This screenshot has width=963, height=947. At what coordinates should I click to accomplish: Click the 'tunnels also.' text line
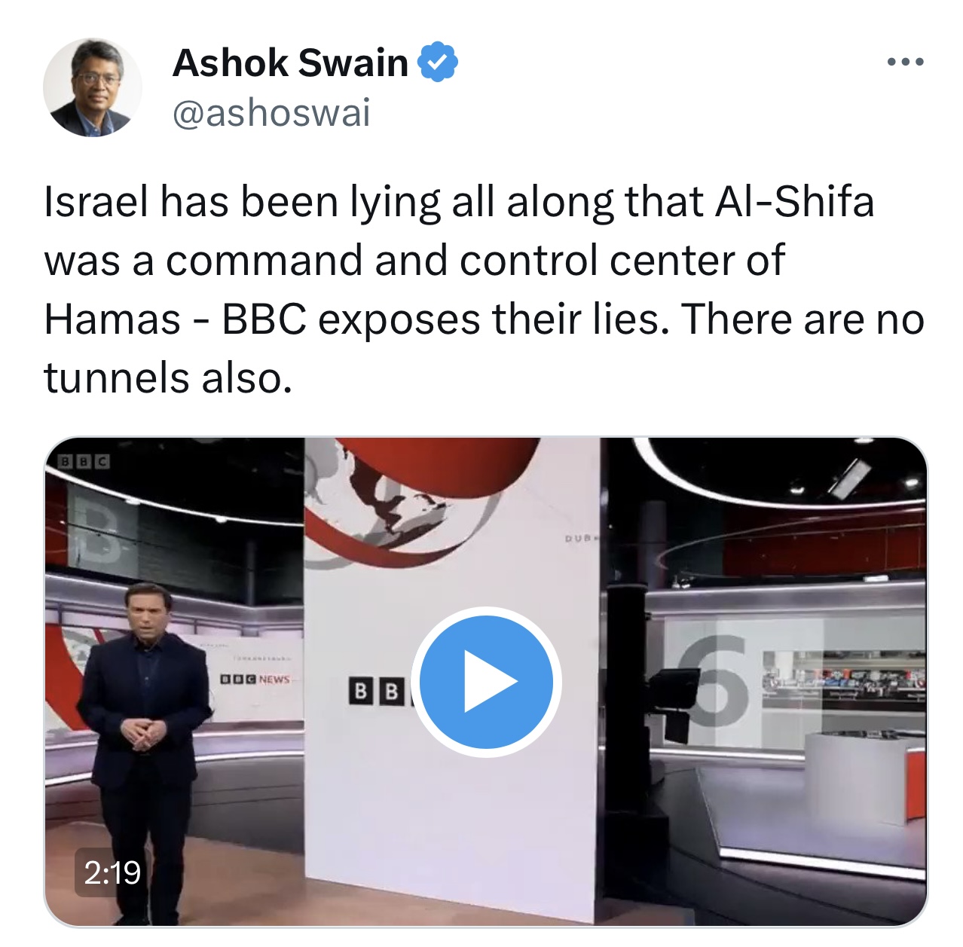(167, 377)
